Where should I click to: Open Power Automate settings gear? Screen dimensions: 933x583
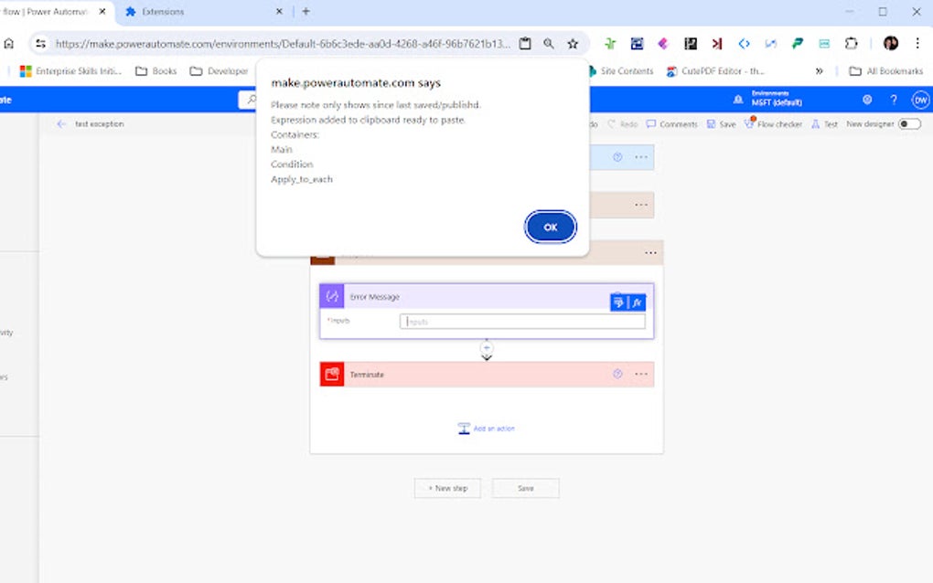tap(867, 100)
